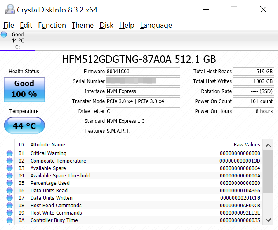This screenshot has width=278, height=230.
Task: Maximize the CrystalDiskInfo window
Action: (234, 9)
